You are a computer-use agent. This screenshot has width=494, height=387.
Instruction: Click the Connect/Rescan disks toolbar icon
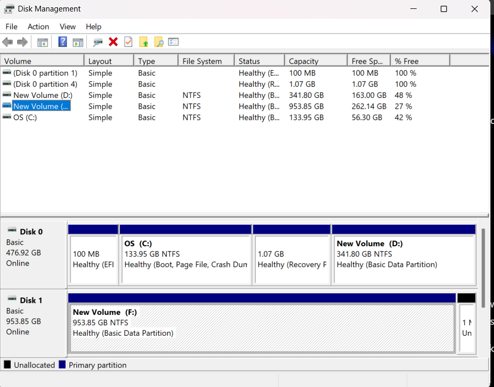(x=98, y=42)
